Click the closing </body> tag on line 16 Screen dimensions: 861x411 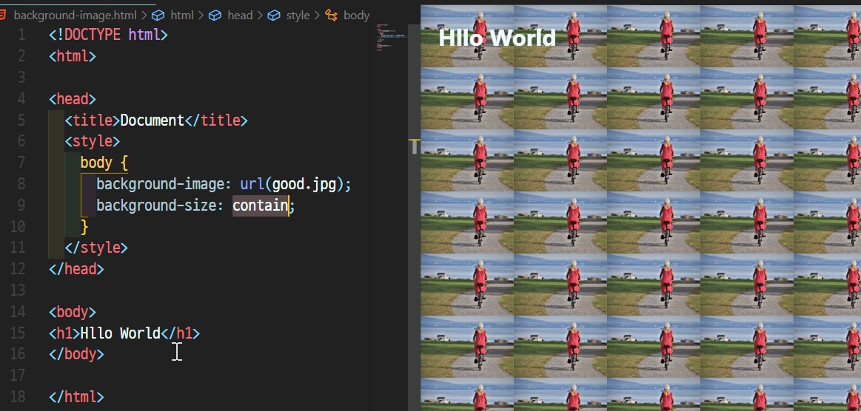point(76,354)
